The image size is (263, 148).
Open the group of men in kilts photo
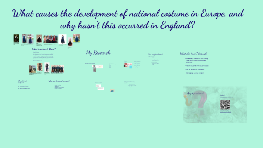pos(58,69)
